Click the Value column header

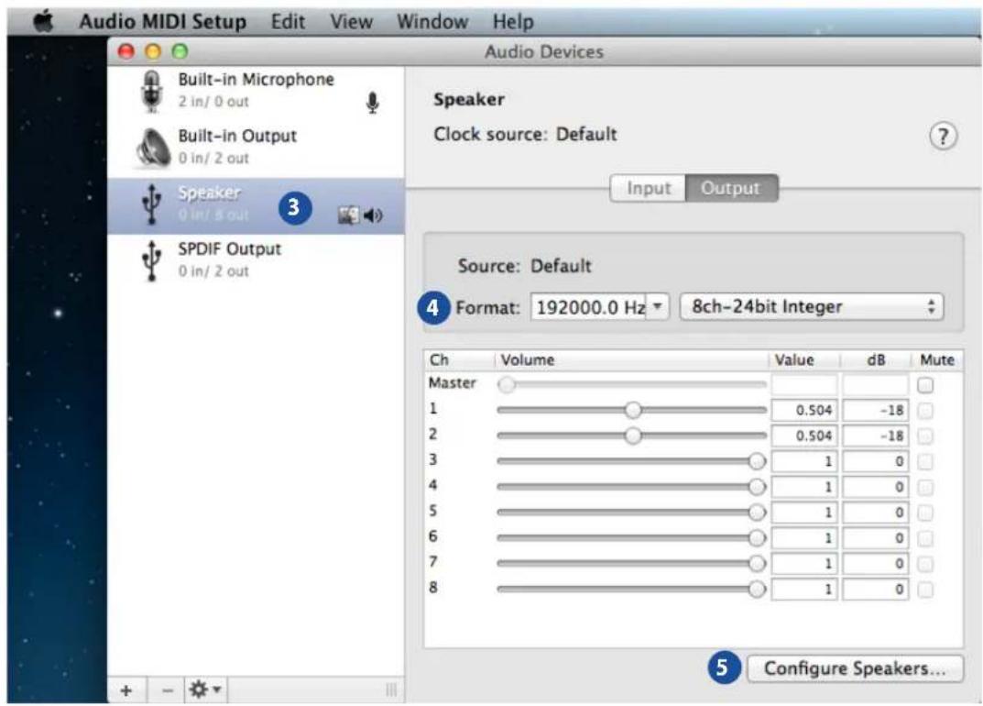[x=803, y=360]
